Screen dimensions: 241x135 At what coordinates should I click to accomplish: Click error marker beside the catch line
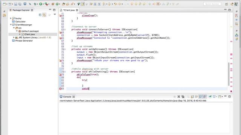pyautogui.click(x=60, y=88)
